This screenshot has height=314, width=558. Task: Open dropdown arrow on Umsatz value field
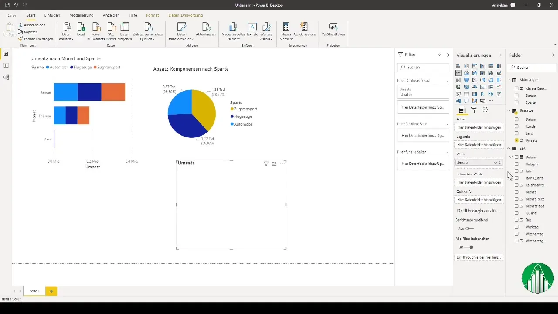tap(495, 162)
